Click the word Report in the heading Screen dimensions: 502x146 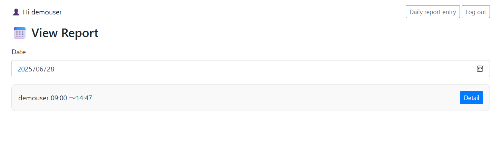tap(80, 33)
